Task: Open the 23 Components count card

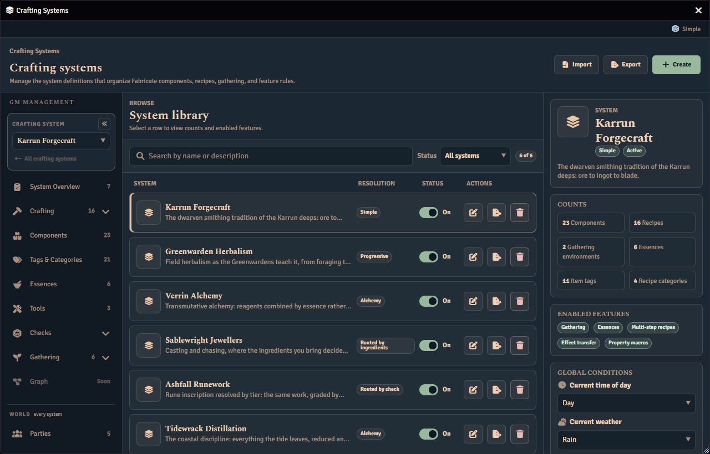Action: (x=591, y=223)
